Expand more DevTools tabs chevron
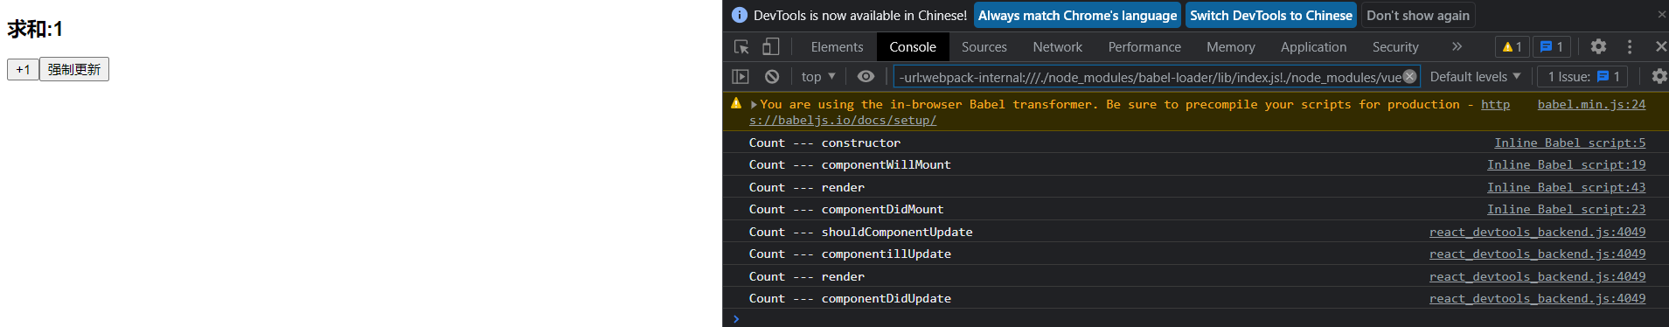The width and height of the screenshot is (1669, 327). point(1457,47)
